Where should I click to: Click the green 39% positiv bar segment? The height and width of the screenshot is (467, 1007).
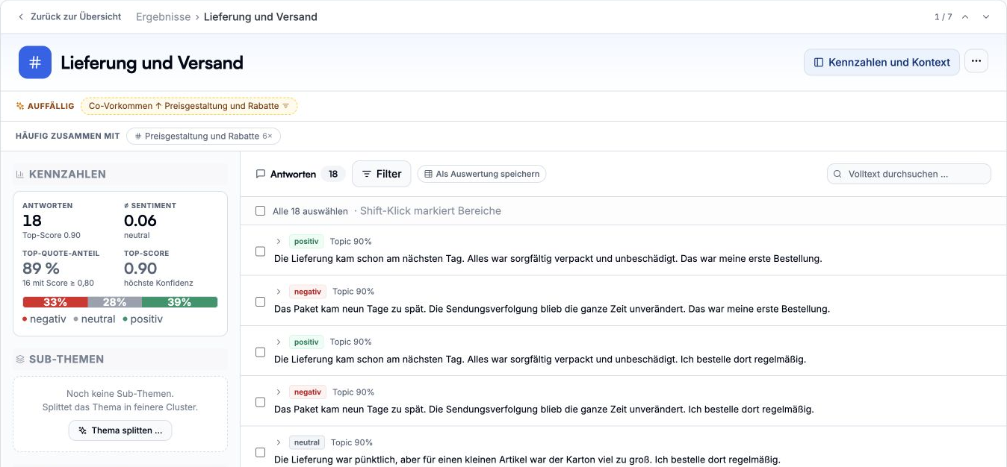coord(180,302)
